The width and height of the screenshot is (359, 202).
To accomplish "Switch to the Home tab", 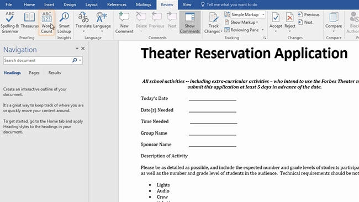I will click(29, 4).
